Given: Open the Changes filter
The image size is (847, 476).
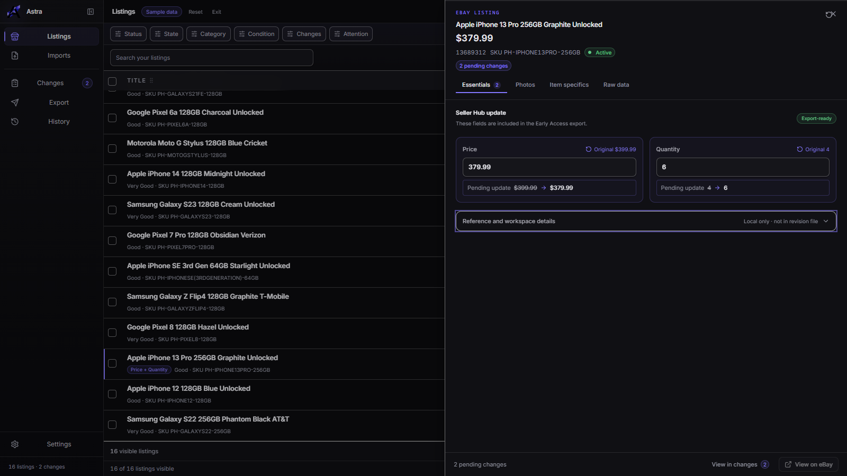Looking at the screenshot, I should tap(304, 34).
